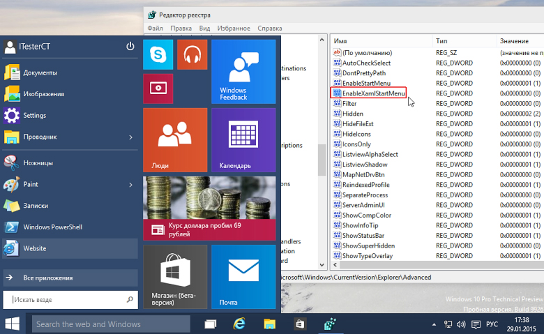Screen dimensions: 544x334
Task: Click the Registry Editor title bar icon
Action: click(151, 15)
